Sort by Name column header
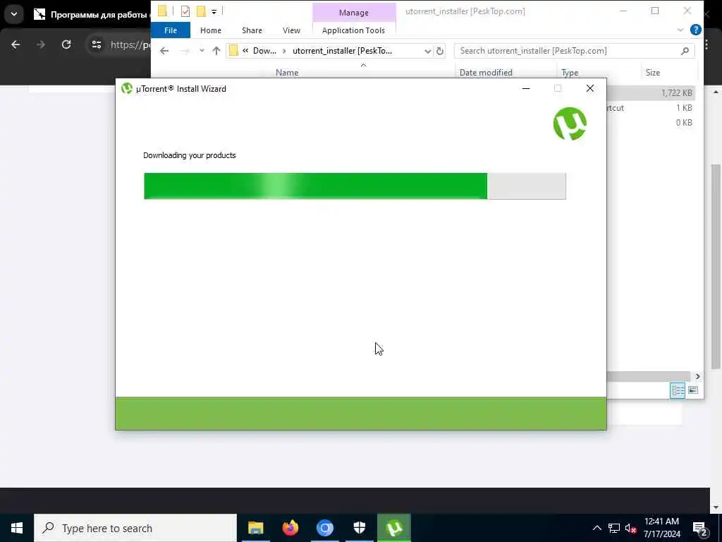This screenshot has height=542, width=722. tap(287, 73)
